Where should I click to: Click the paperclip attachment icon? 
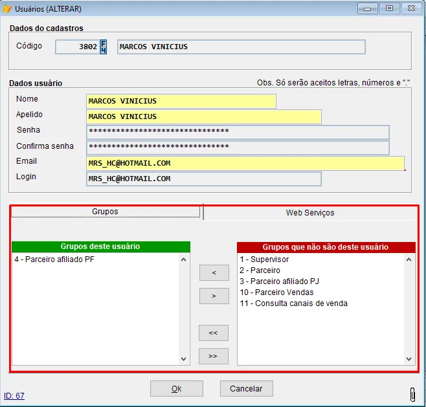412,393
